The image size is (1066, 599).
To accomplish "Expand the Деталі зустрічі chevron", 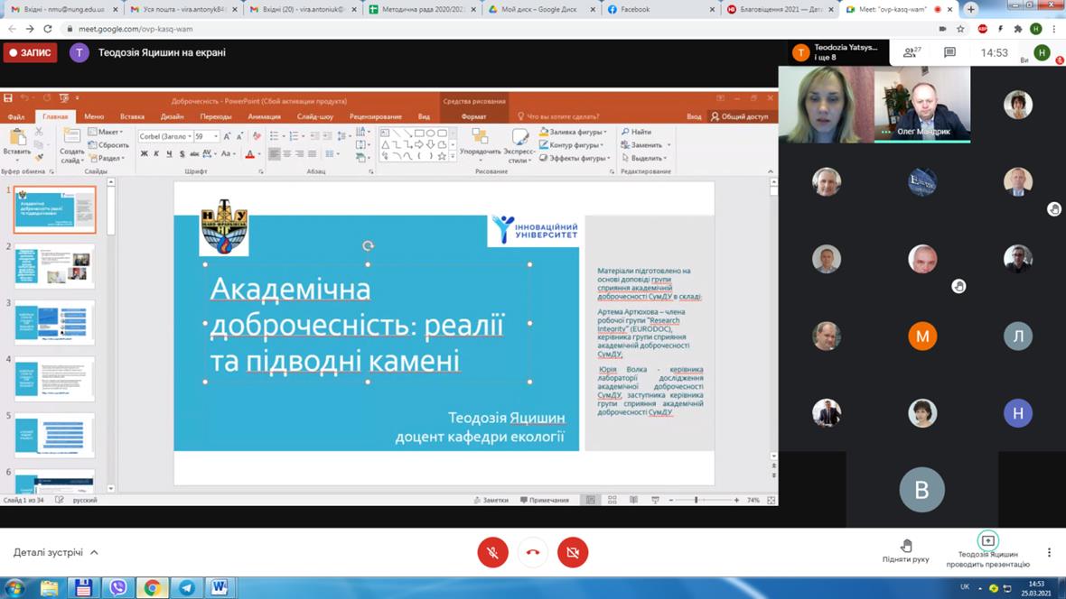I will pyautogui.click(x=94, y=552).
